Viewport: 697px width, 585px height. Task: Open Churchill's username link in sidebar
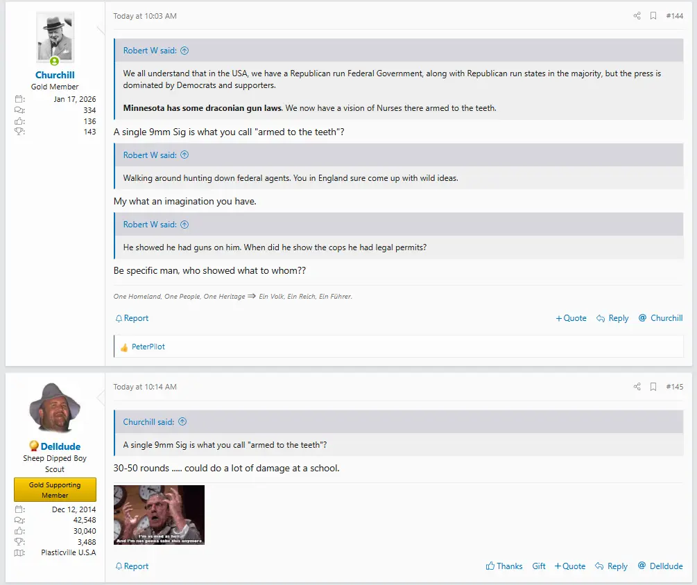[x=55, y=75]
